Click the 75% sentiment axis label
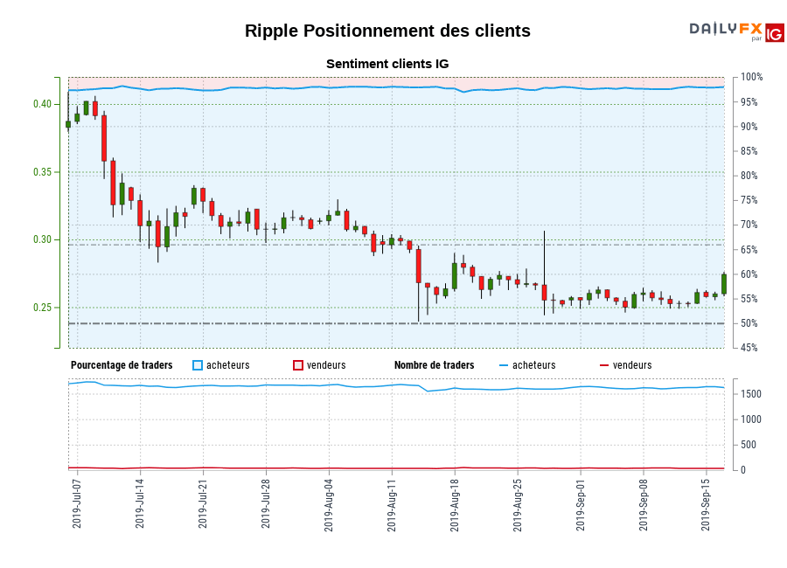 (x=749, y=200)
